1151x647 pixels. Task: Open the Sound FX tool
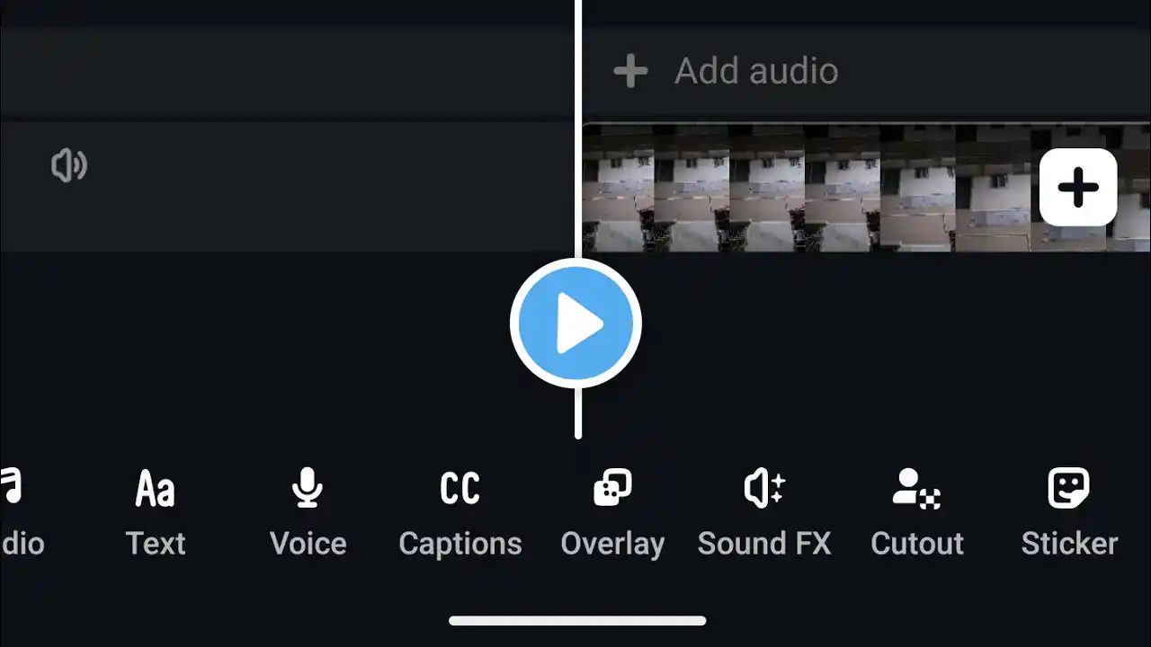764,513
